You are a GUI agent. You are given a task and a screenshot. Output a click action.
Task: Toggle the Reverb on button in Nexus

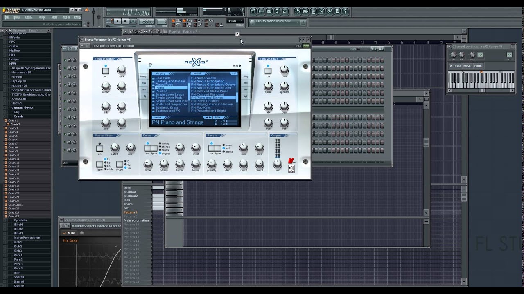[x=211, y=148]
